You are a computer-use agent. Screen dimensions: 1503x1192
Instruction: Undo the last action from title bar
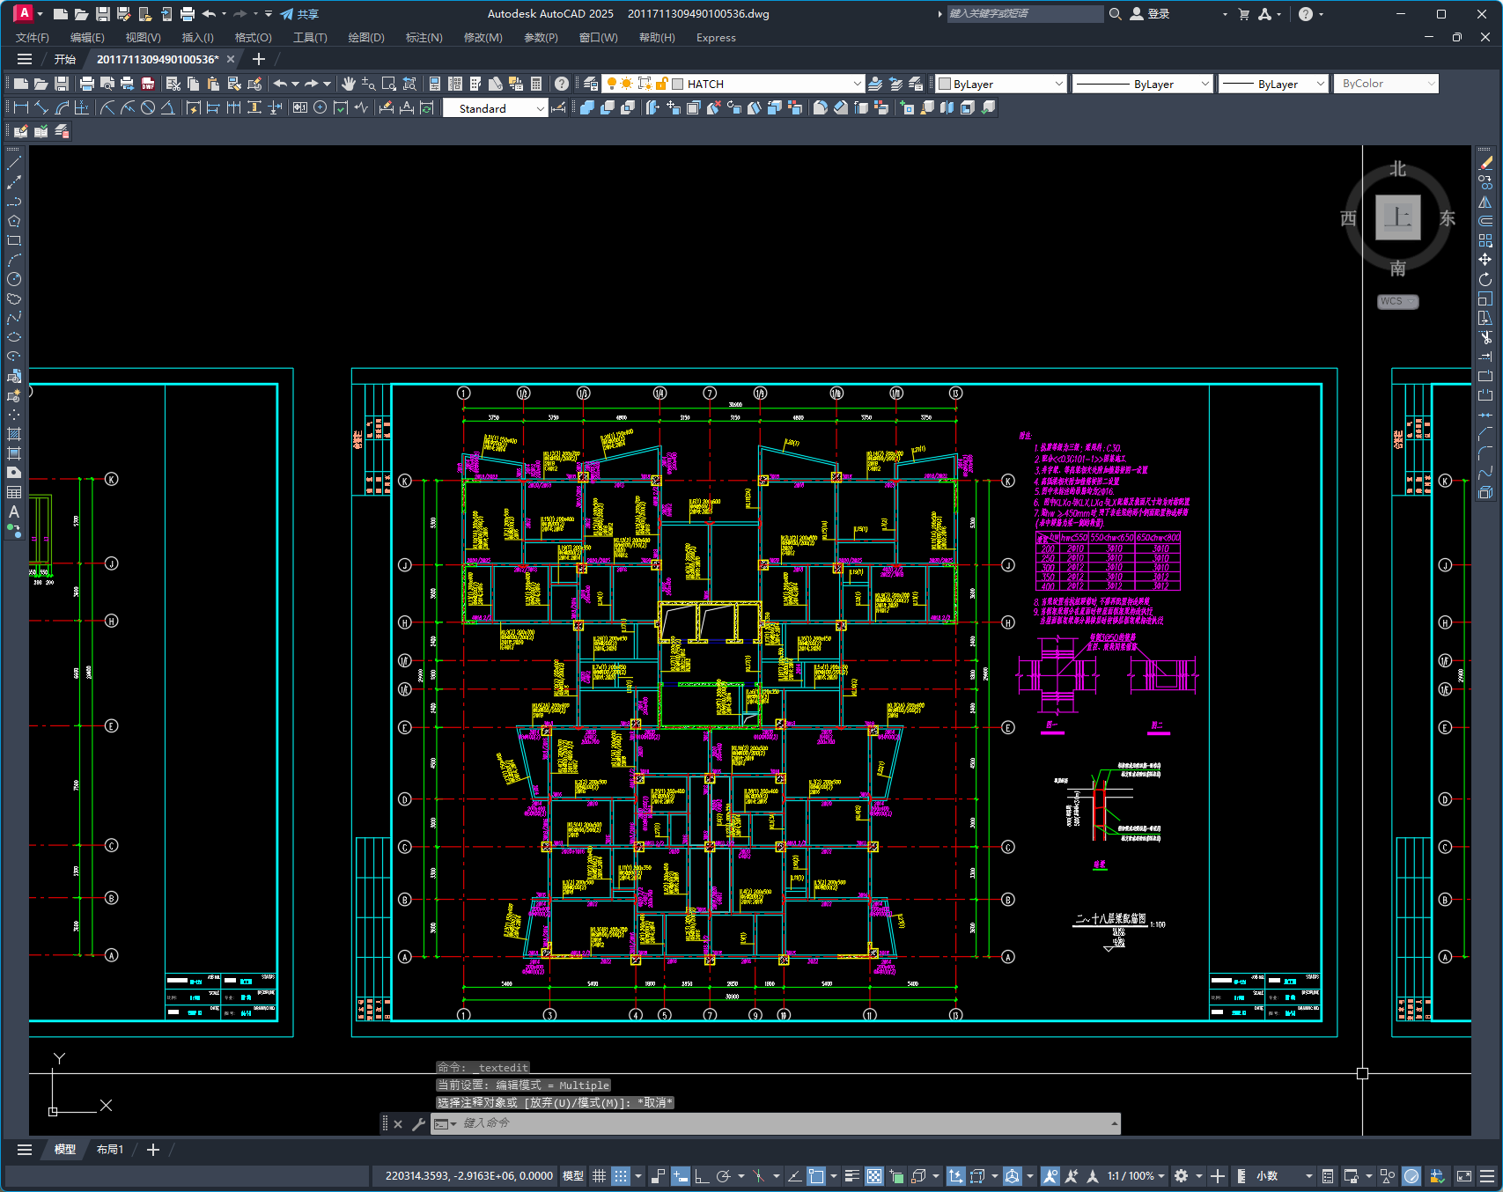[x=209, y=14]
